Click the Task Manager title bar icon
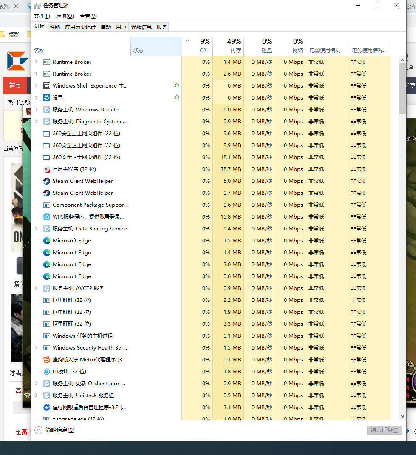Screen dimensions: 416x455 coord(38,6)
